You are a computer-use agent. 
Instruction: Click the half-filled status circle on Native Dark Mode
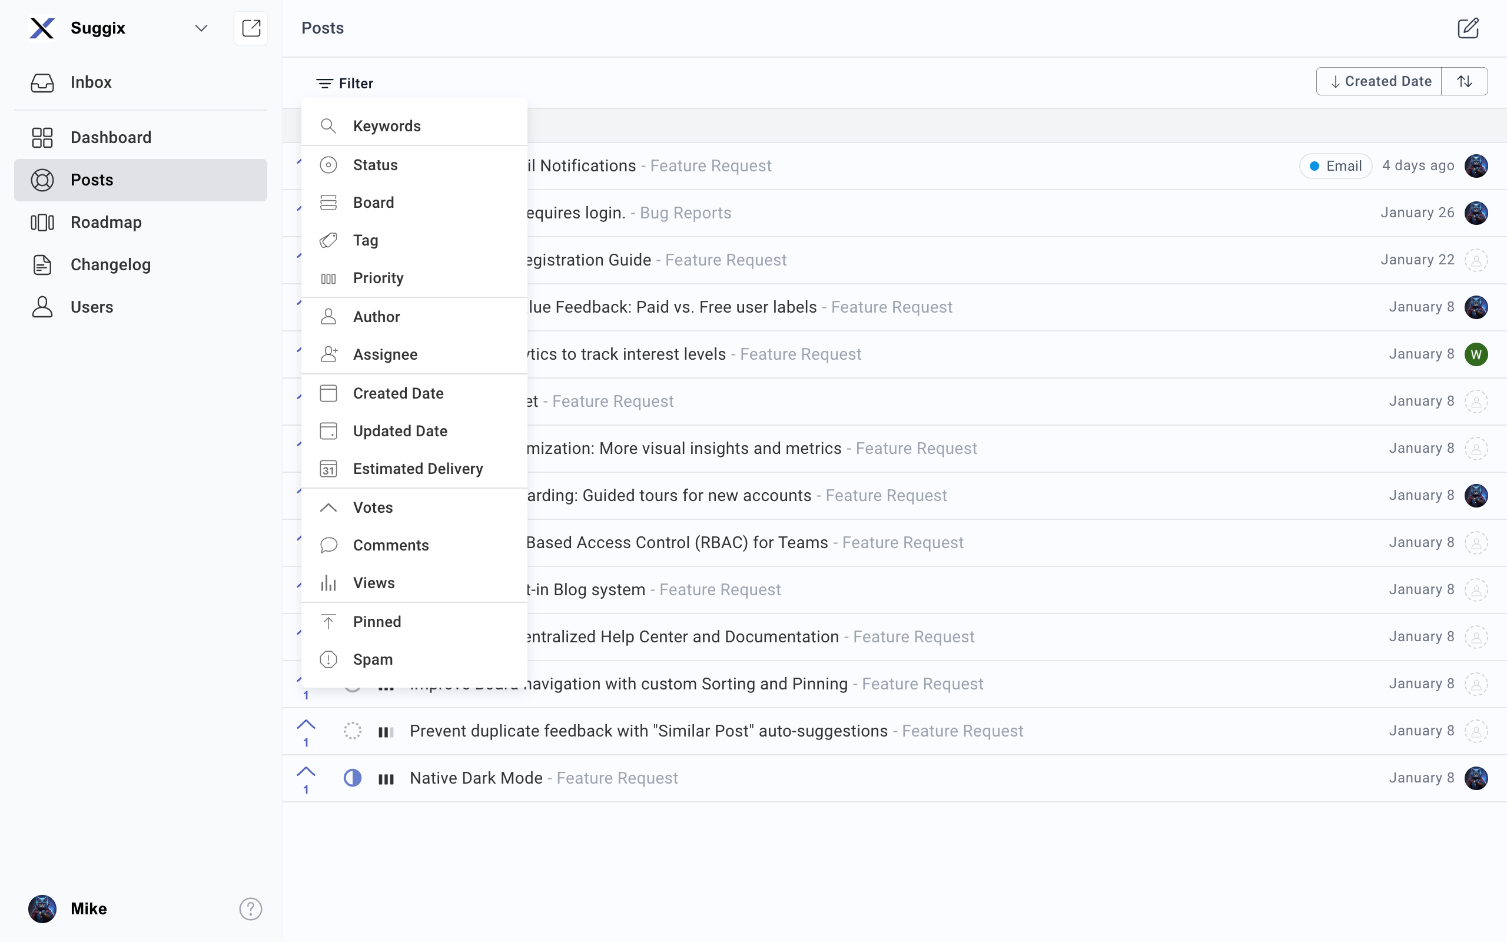(353, 778)
